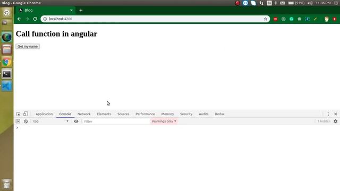Viewport: 340px width, 191px height.
Task: Click the gear-like green extension icon
Action: point(299,19)
